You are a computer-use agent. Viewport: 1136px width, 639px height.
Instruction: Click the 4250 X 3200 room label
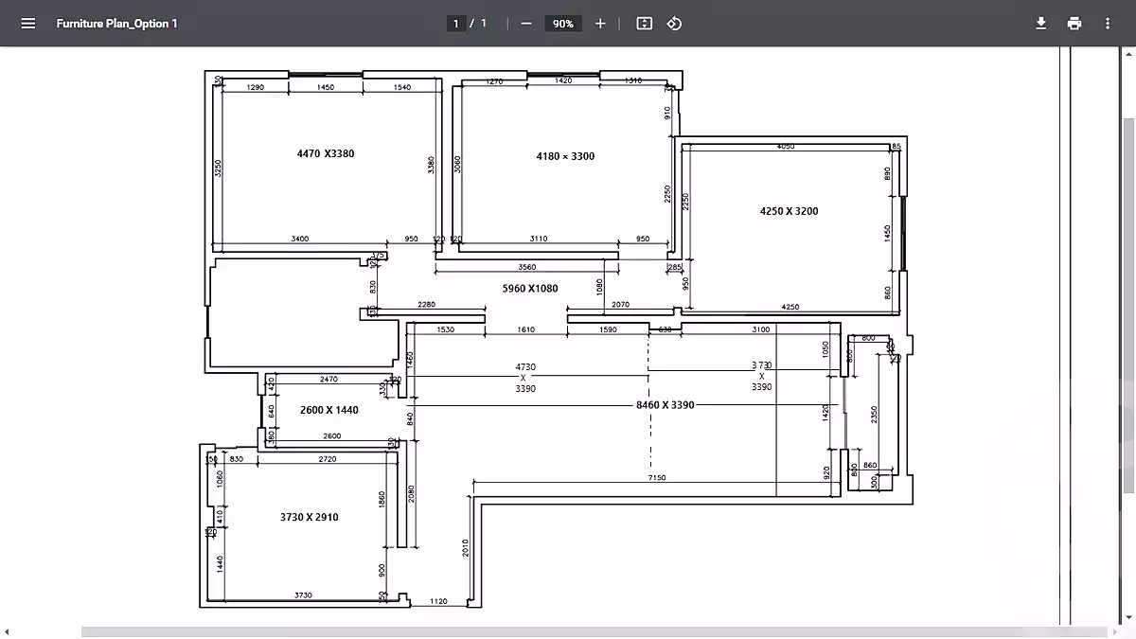(789, 212)
